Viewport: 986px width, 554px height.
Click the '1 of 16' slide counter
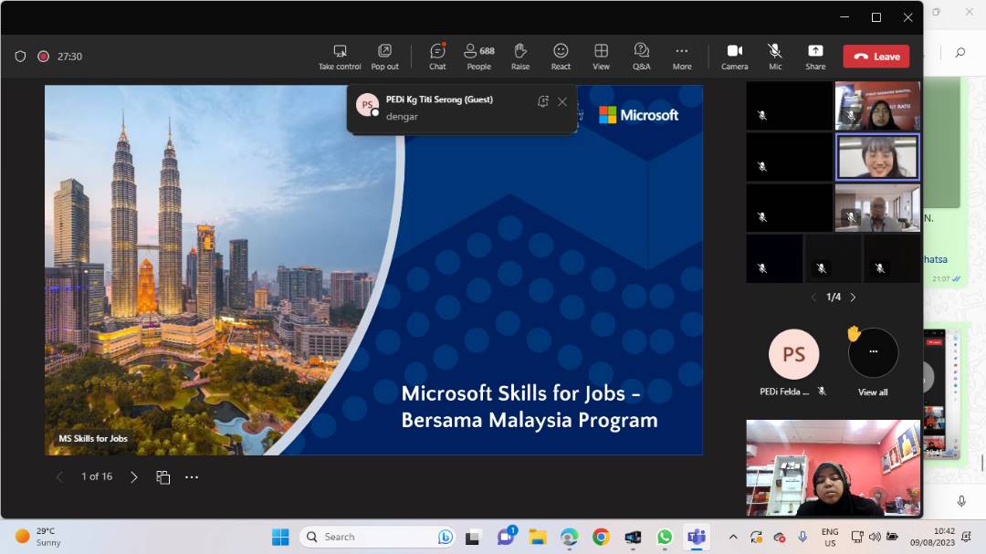(x=97, y=476)
